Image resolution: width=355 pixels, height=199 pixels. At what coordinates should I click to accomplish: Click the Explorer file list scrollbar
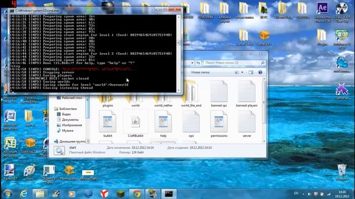(264, 102)
